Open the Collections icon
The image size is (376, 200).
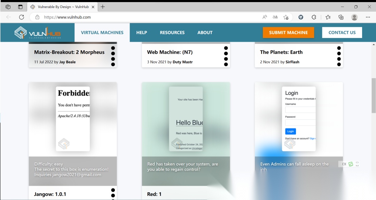[341, 17]
